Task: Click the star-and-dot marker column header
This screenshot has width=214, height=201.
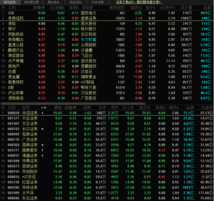Action: 44,108
